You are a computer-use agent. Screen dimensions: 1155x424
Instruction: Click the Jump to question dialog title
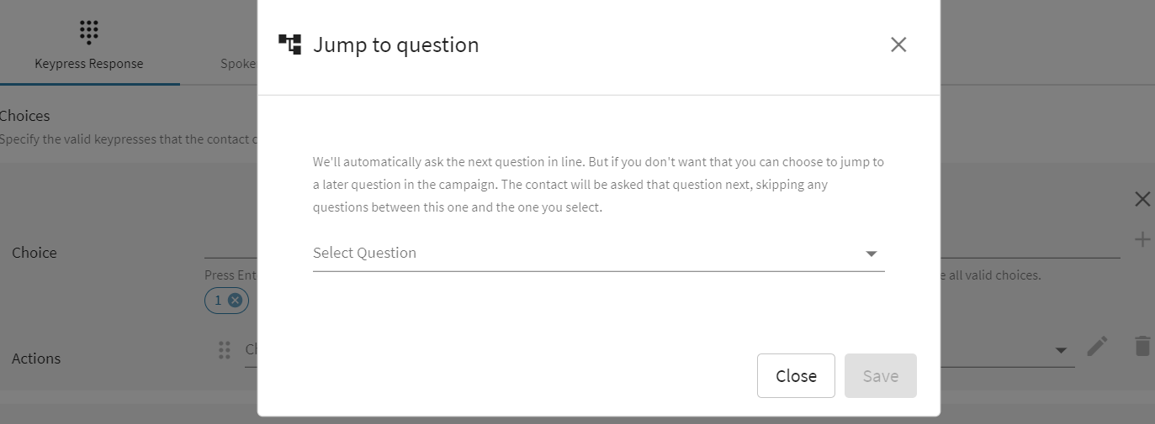(x=395, y=45)
